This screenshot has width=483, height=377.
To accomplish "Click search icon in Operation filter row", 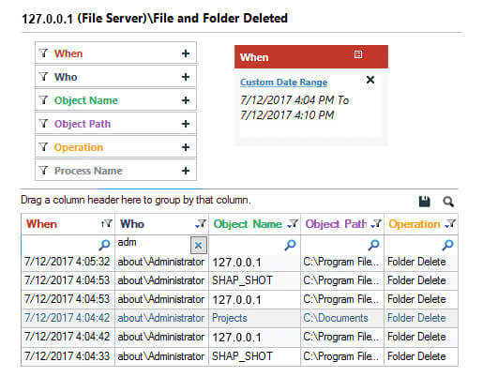I will point(447,245).
